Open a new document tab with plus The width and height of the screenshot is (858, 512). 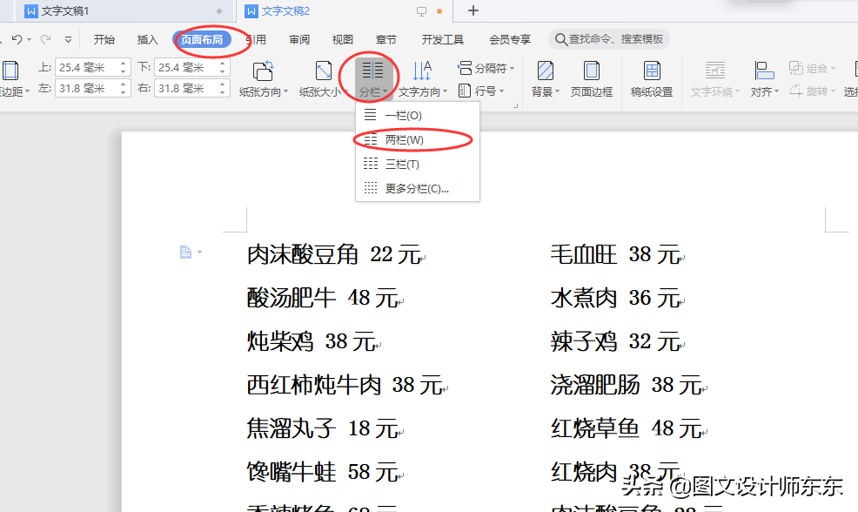coord(473,10)
